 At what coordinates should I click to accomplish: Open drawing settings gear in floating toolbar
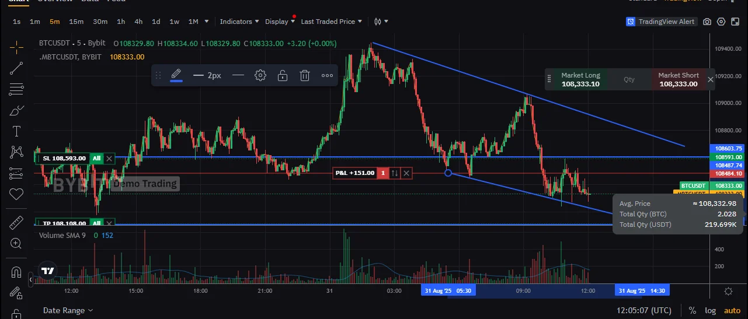pos(260,75)
